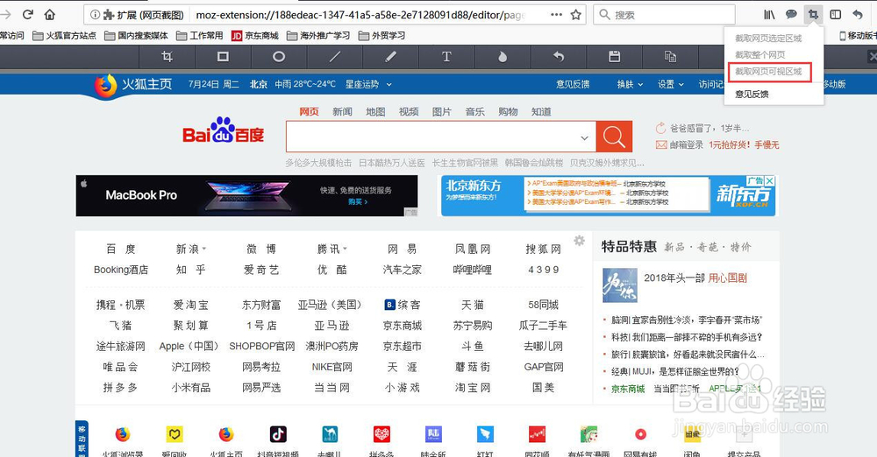Undo the last edit in editor toolbar
877x457 pixels.
tap(558, 56)
